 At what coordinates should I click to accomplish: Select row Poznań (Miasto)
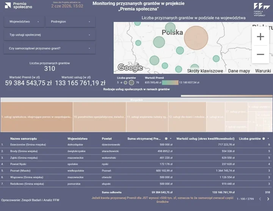136,171
